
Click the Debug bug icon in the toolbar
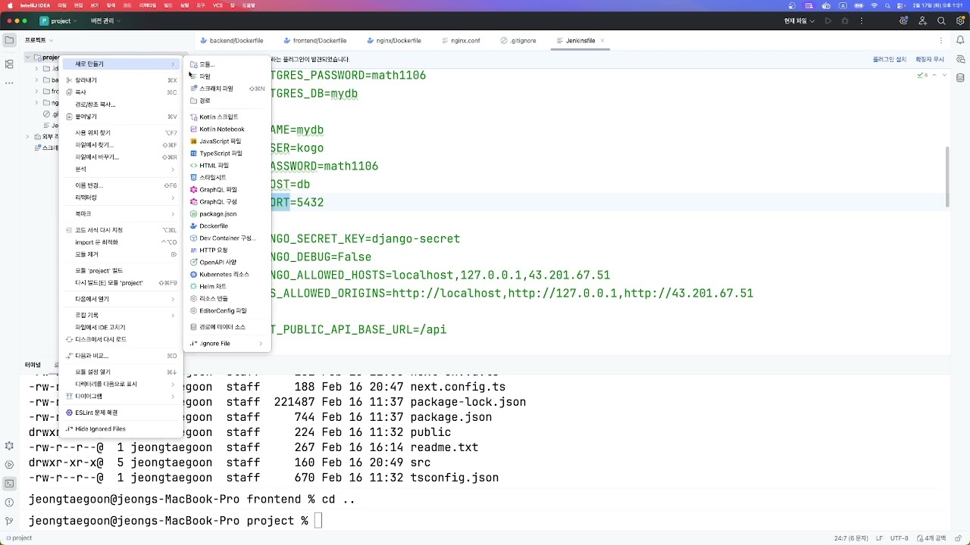845,21
